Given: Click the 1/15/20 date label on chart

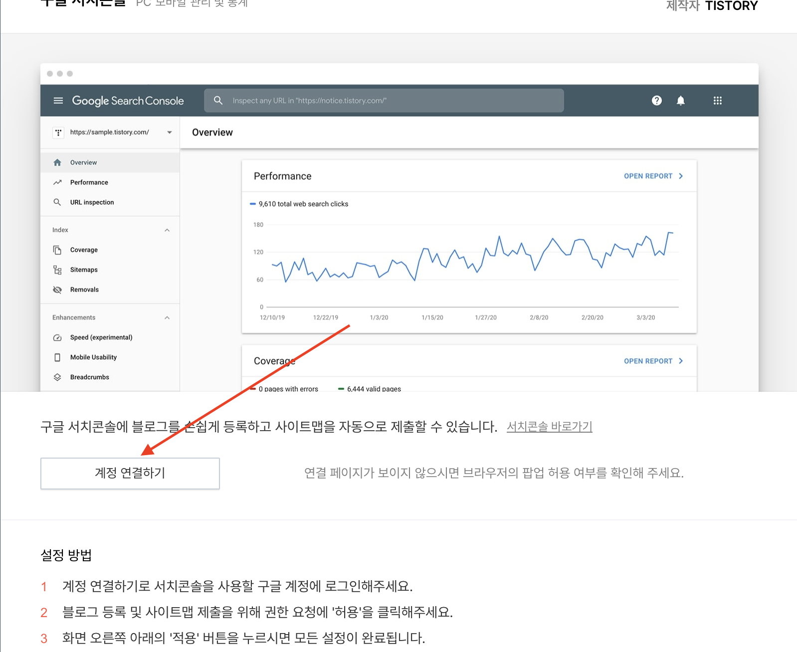Looking at the screenshot, I should click(x=432, y=318).
